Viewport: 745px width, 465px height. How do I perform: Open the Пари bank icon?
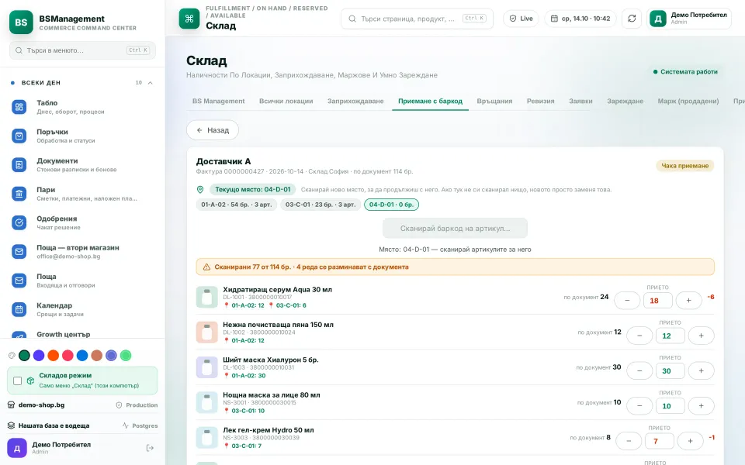tap(19, 194)
